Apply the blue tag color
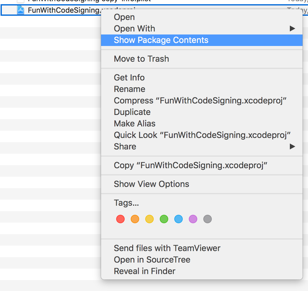308x291 pixels. click(179, 219)
